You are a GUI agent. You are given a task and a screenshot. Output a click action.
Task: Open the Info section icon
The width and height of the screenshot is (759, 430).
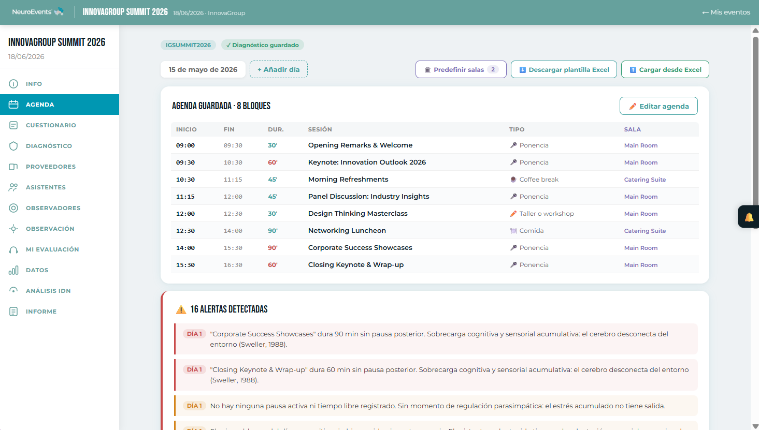13,84
